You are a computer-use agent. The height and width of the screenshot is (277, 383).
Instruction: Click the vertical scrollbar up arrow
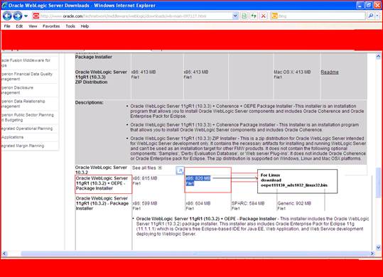pyautogui.click(x=378, y=57)
